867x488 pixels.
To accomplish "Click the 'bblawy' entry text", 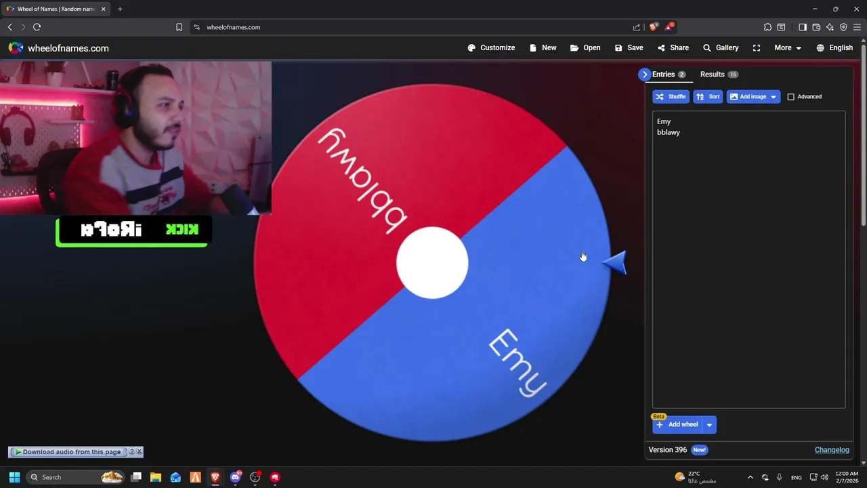I will click(x=669, y=133).
